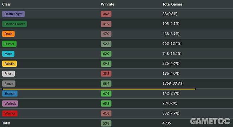Screen dimensions: 233x127
Task: Click the Total row label
Action: tap(6, 123)
